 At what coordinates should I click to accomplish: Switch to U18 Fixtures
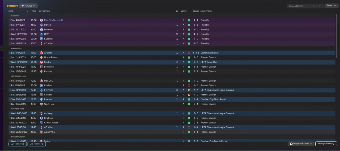pyautogui.click(x=37, y=144)
